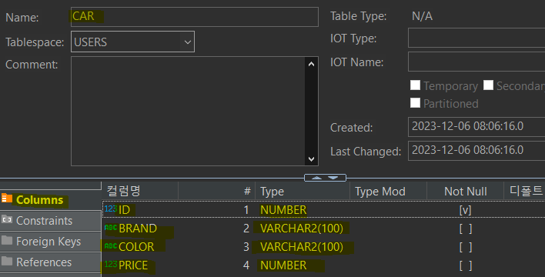Click the # column header

pyautogui.click(x=216, y=191)
